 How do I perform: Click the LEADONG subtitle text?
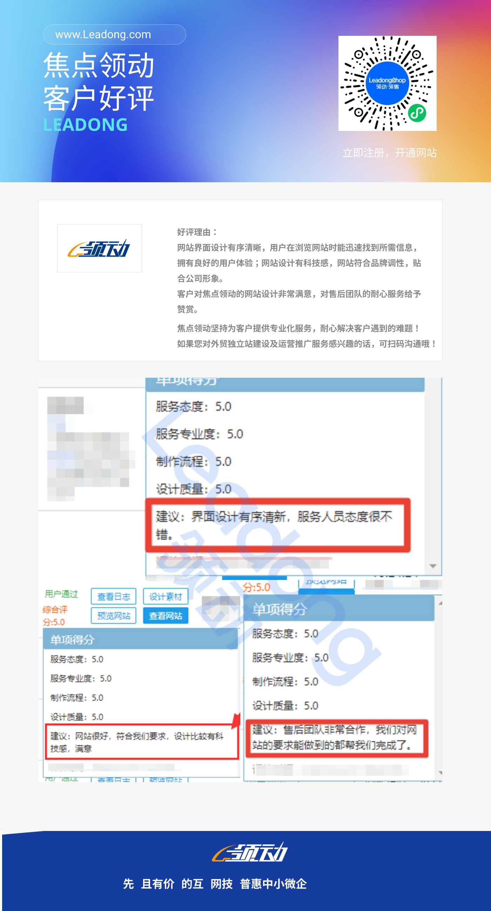click(86, 125)
